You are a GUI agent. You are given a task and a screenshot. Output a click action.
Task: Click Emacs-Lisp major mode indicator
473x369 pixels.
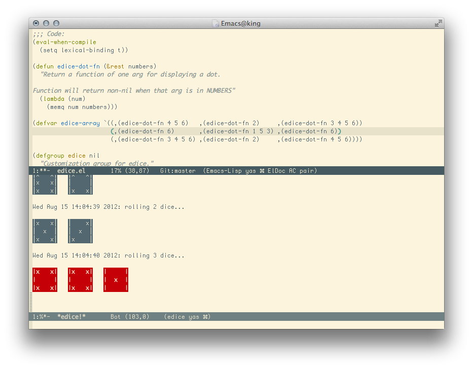224,171
